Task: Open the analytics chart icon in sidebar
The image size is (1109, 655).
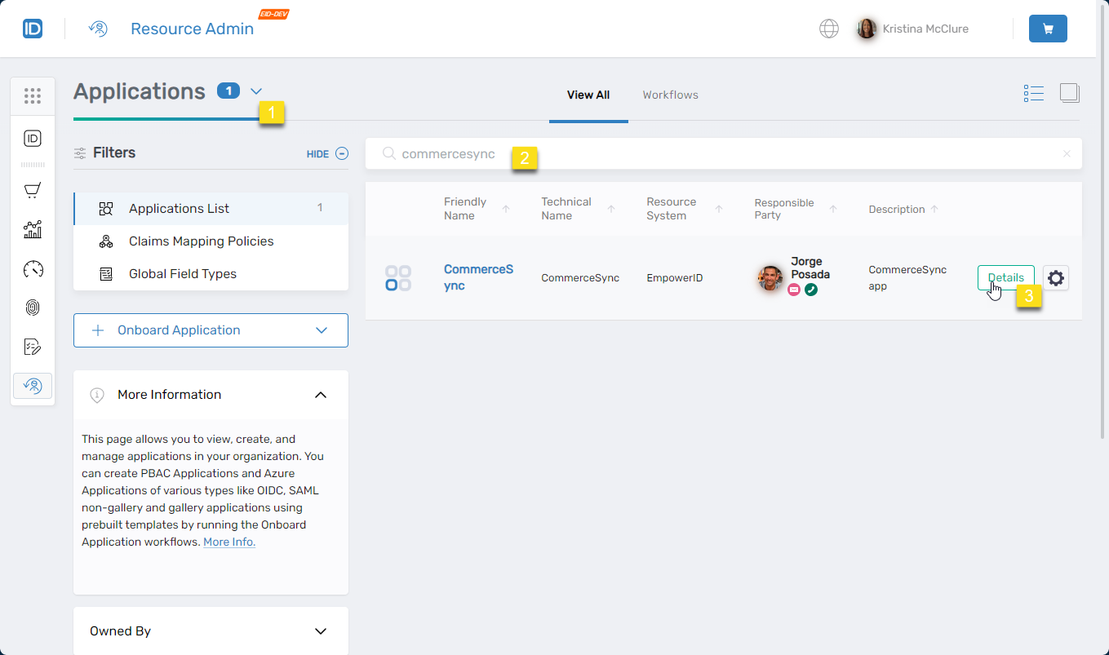Action: pyautogui.click(x=33, y=230)
